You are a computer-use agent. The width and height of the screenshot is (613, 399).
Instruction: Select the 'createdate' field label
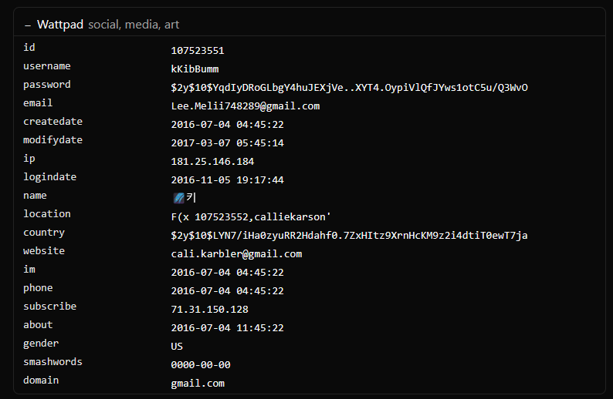52,122
